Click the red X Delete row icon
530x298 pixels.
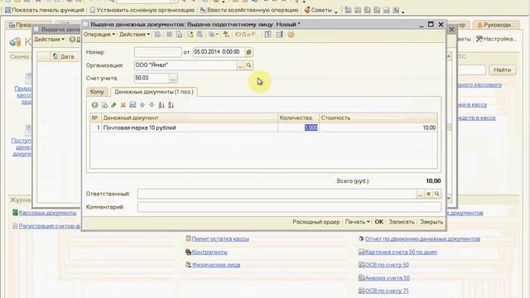[123, 105]
